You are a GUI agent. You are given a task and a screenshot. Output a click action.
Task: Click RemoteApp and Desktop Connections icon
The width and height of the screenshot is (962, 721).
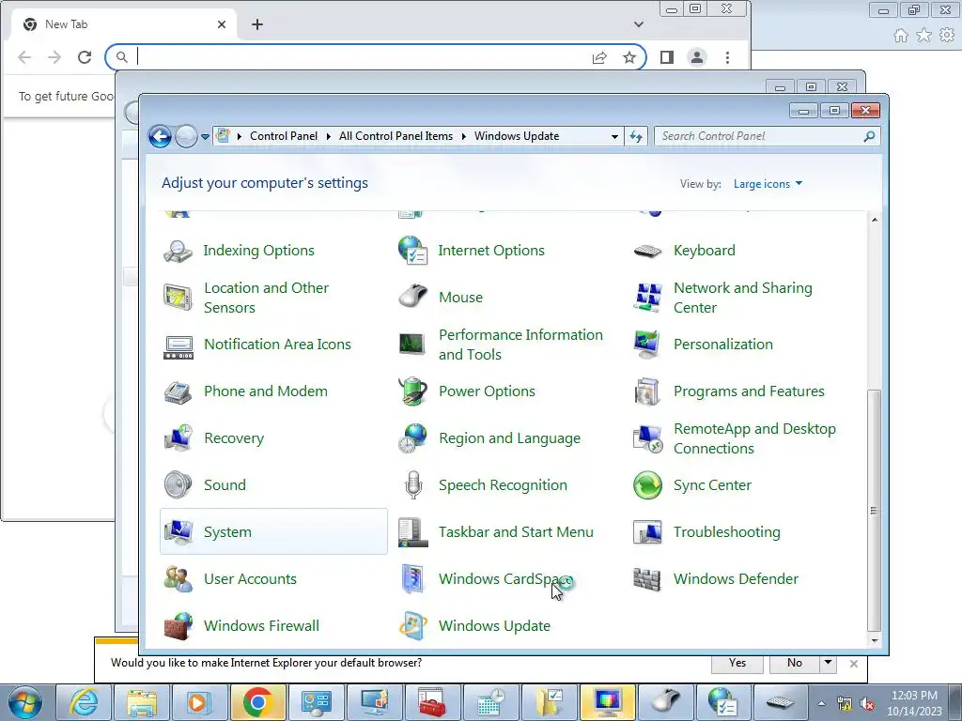648,438
